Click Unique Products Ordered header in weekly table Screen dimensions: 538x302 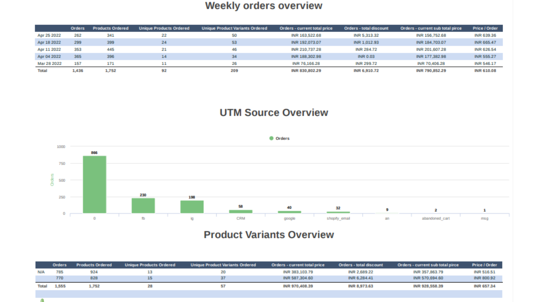[164, 28]
